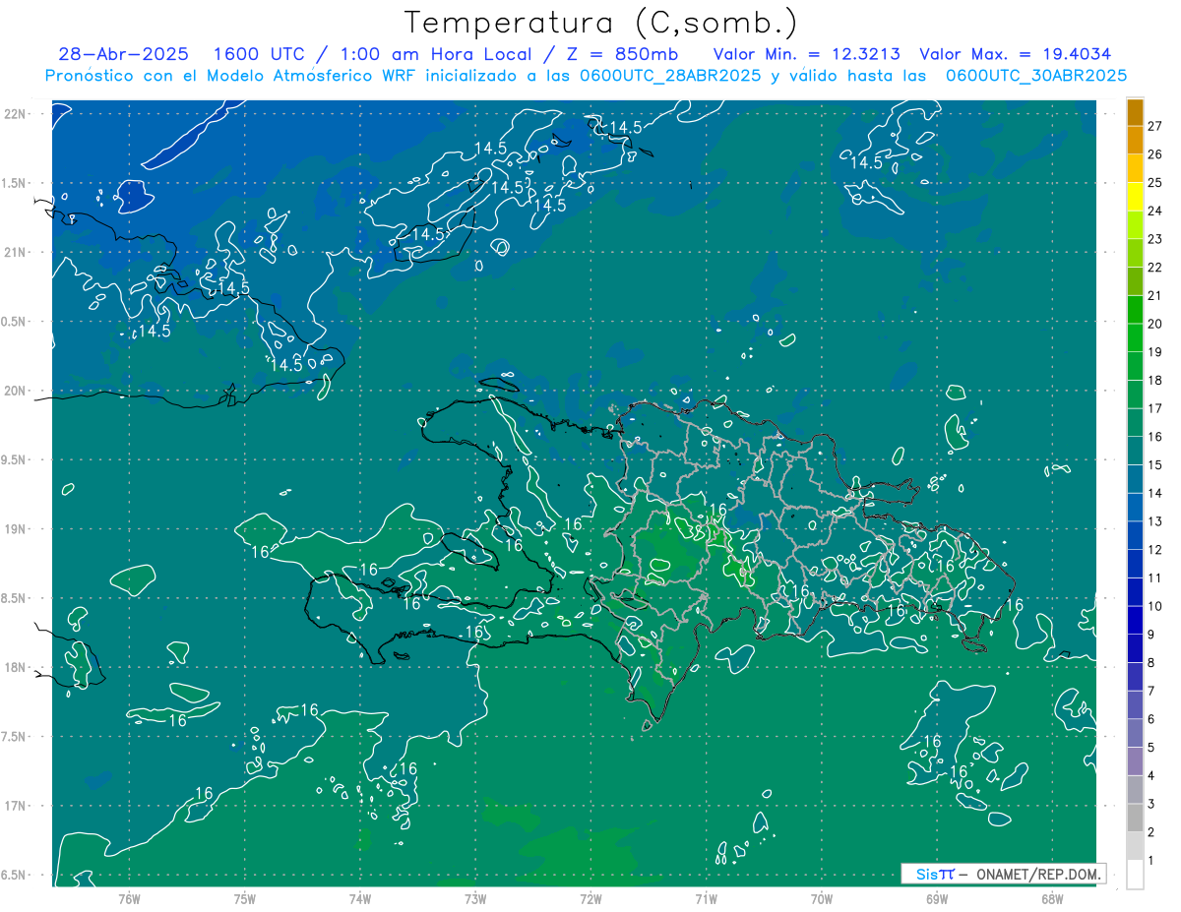
Task: Click the "74W" longitude label
Action: [360, 899]
